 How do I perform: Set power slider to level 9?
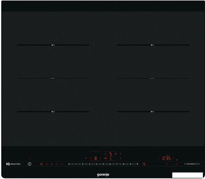tap(131, 164)
